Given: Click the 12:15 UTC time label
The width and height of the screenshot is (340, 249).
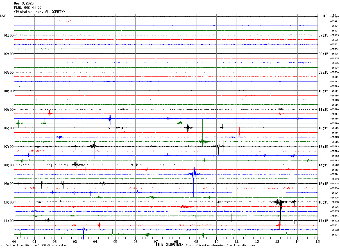Looking at the screenshot, I should pyautogui.click(x=323, y=128).
